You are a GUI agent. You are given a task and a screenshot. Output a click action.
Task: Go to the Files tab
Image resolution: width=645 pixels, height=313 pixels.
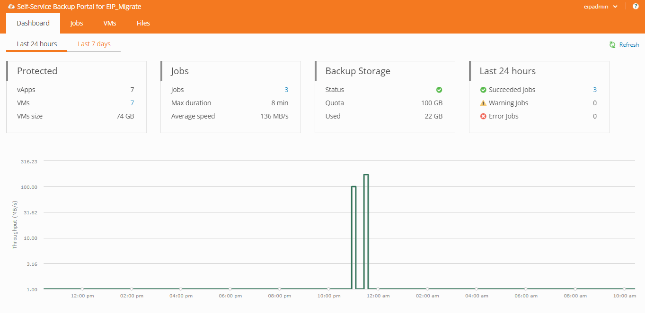click(143, 23)
